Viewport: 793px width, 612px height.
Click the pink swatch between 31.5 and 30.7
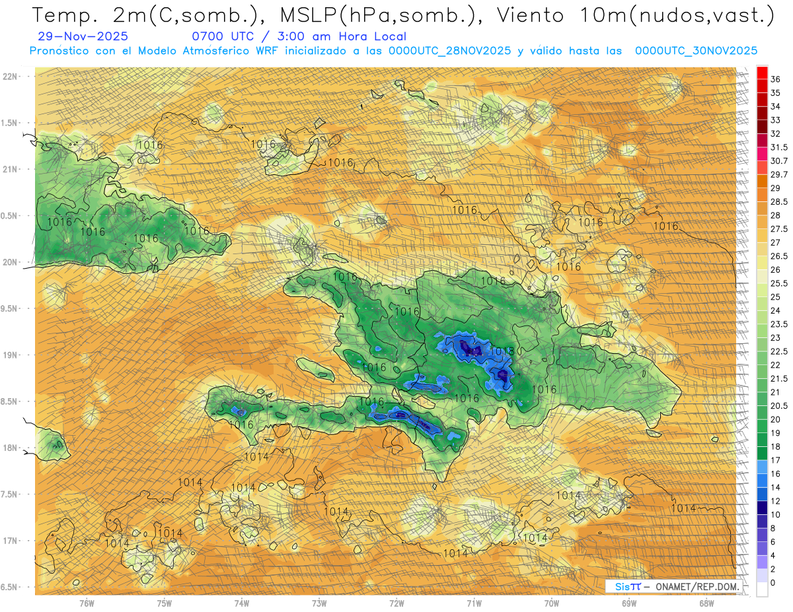(x=762, y=154)
